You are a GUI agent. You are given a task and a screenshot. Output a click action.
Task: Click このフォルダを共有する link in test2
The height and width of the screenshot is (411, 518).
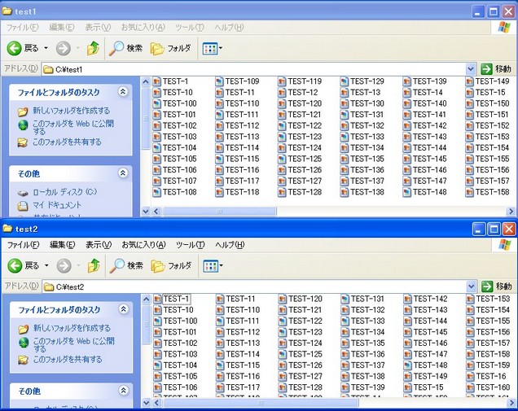coord(67,359)
